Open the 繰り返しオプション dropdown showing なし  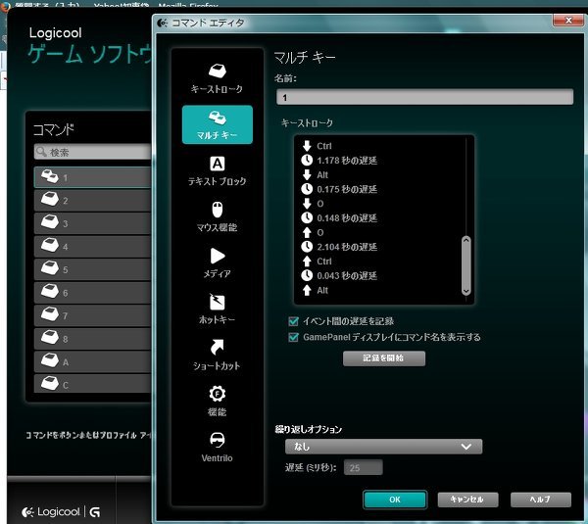383,447
